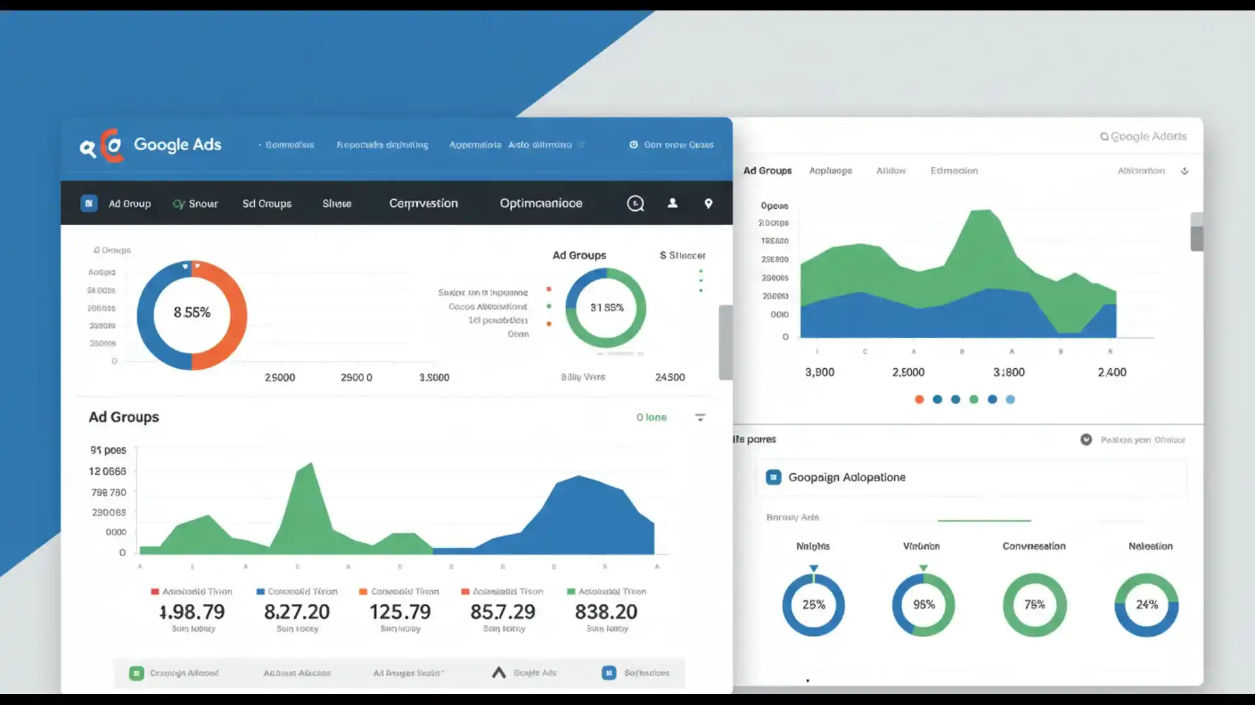1255x705 pixels.
Task: Click the gear icon next to 'Gen new' text
Action: pos(632,145)
